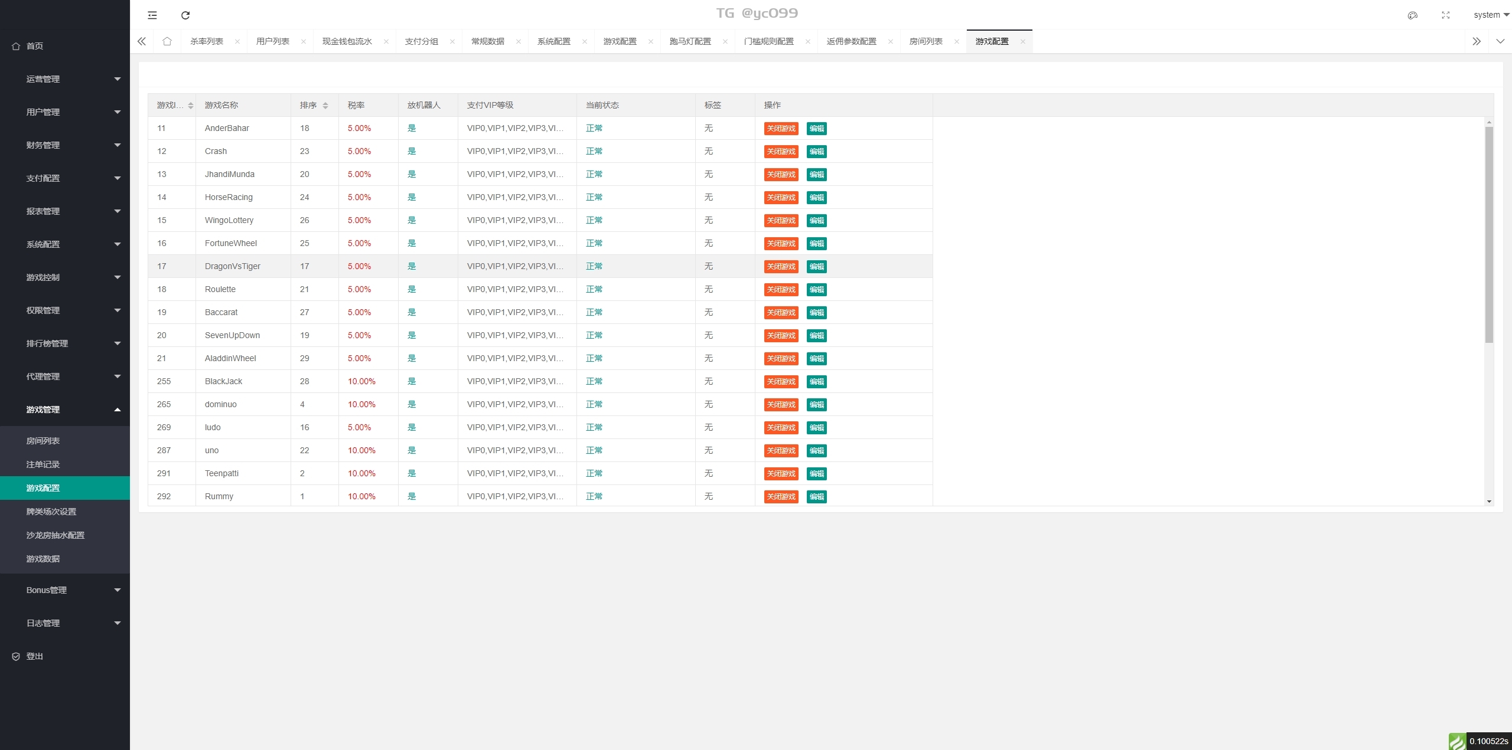
Task: Collapse the sidebar menu with the hamburger icon
Action: (152, 15)
